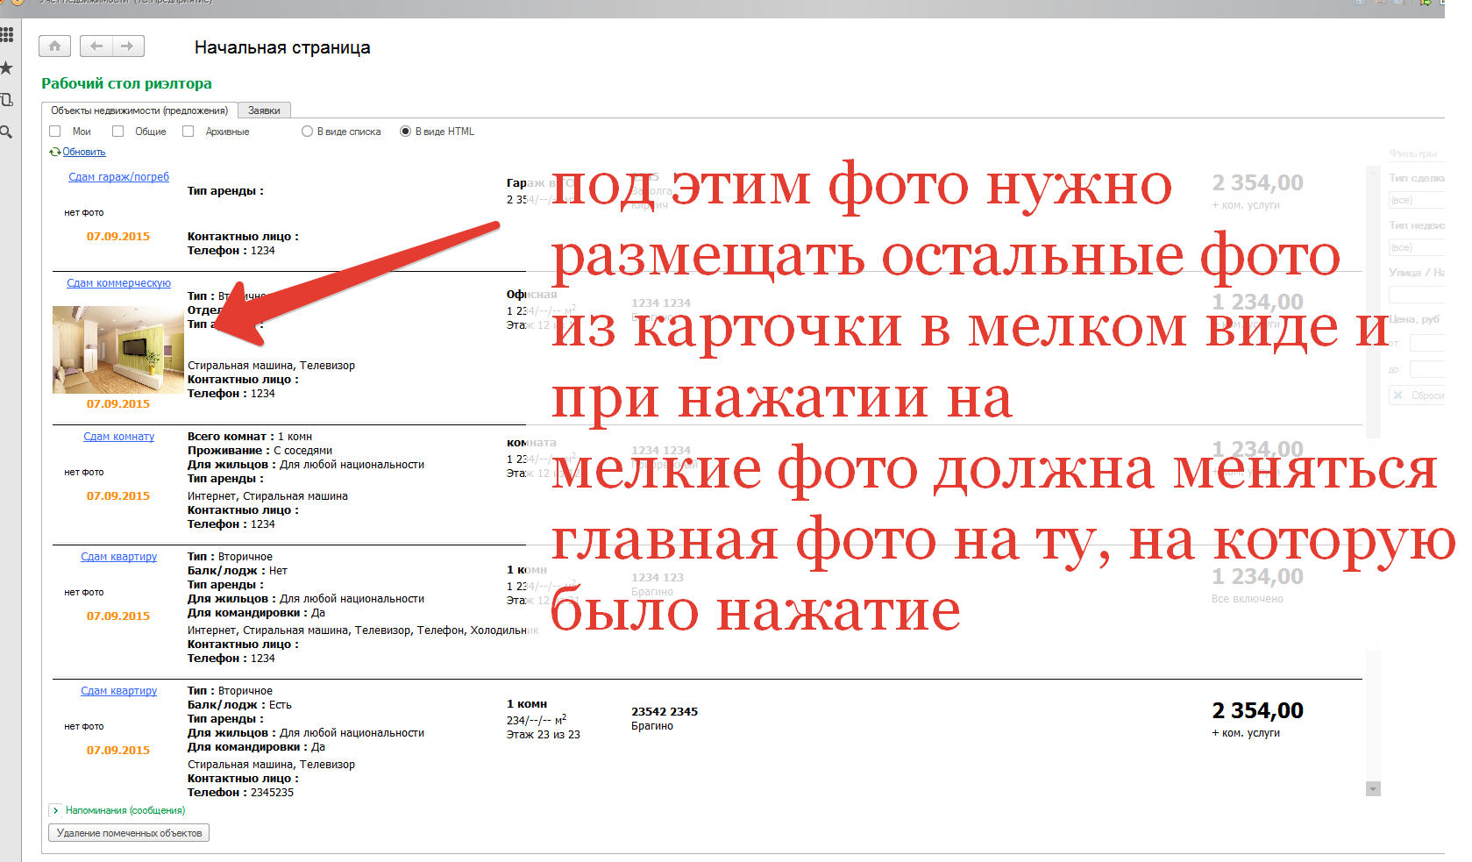Screen dimensions: 1472x862
Task: Open Favorites via the star icon
Action: (6, 68)
